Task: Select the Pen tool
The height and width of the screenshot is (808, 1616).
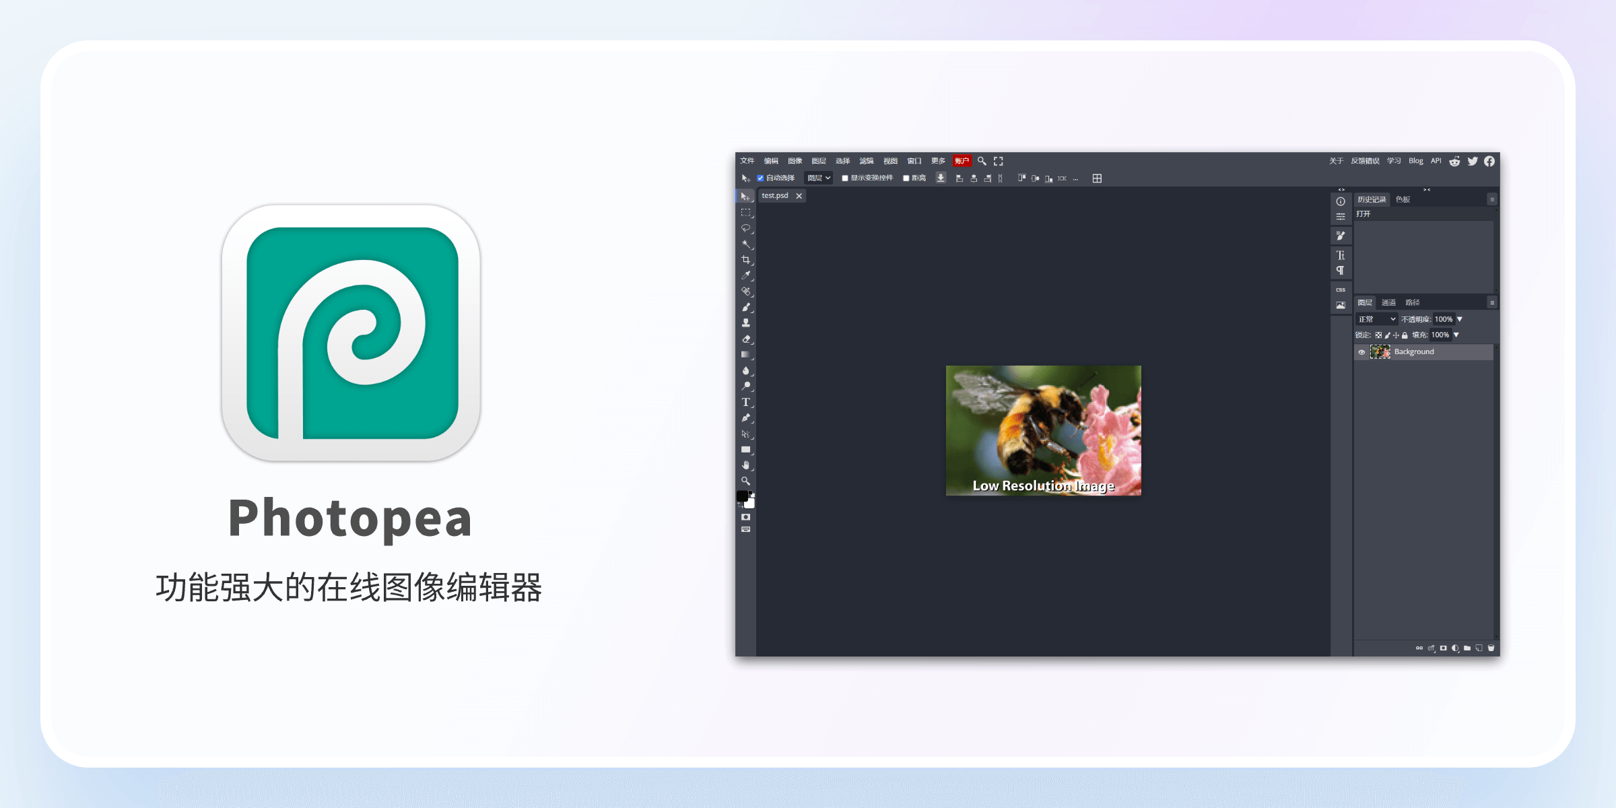Action: pyautogui.click(x=745, y=418)
